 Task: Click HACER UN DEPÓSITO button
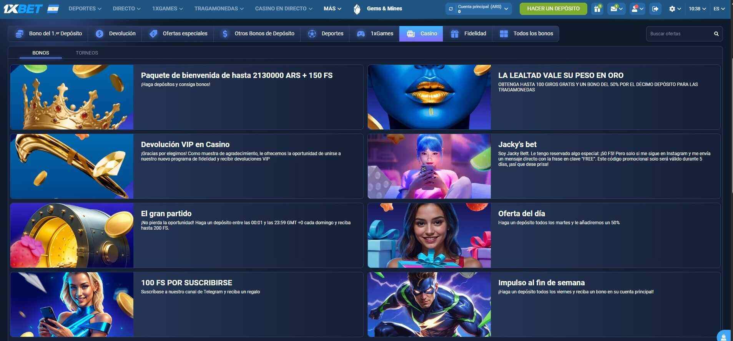click(553, 9)
